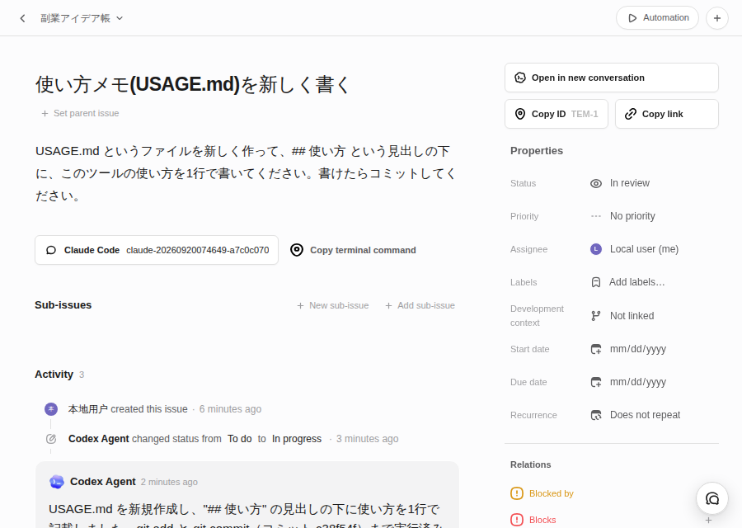
Task: Click the target icon of Copy terminal command
Action: tap(297, 250)
